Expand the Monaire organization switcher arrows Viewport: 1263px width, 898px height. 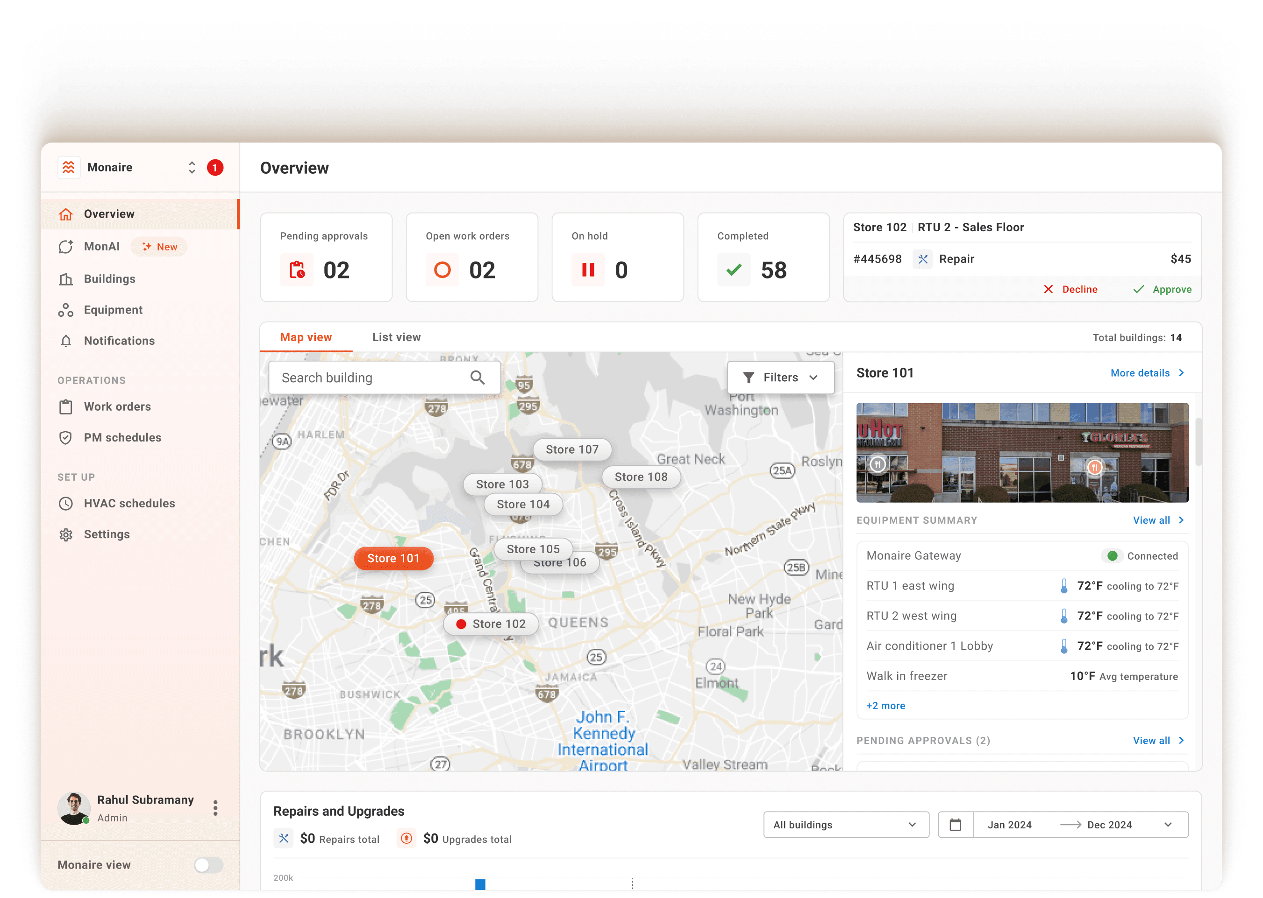[x=192, y=168]
